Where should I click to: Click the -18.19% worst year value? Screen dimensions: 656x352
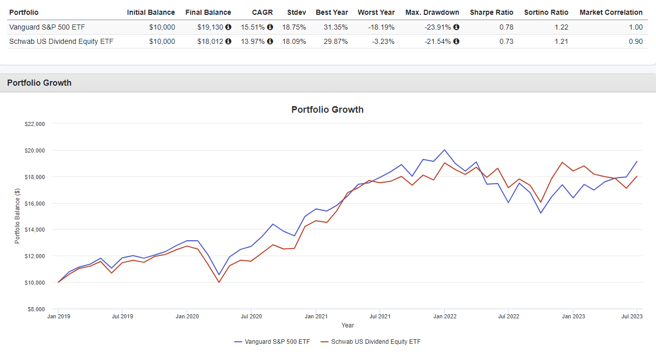[381, 27]
